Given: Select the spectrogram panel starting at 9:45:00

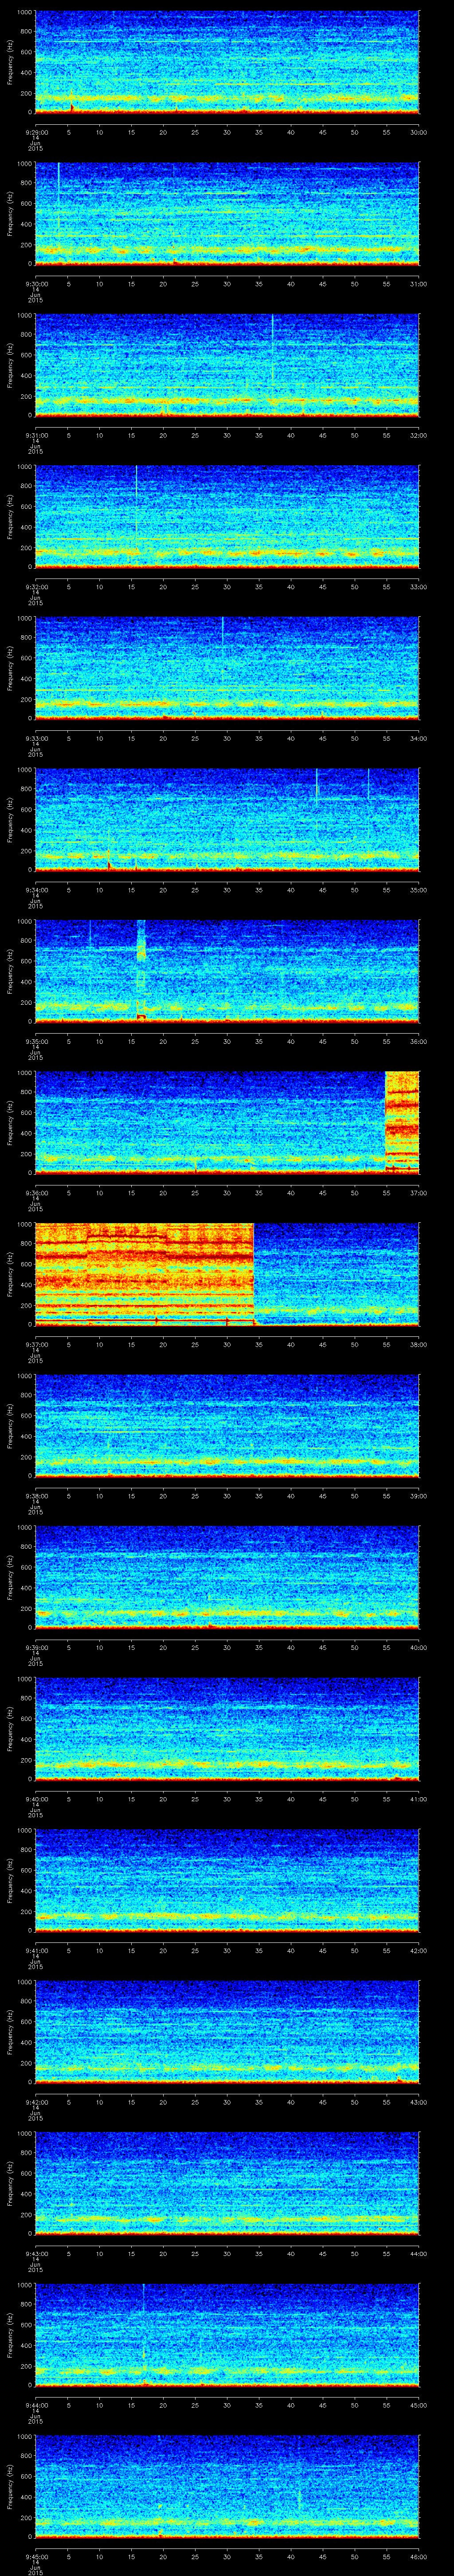Looking at the screenshot, I should point(227,2487).
